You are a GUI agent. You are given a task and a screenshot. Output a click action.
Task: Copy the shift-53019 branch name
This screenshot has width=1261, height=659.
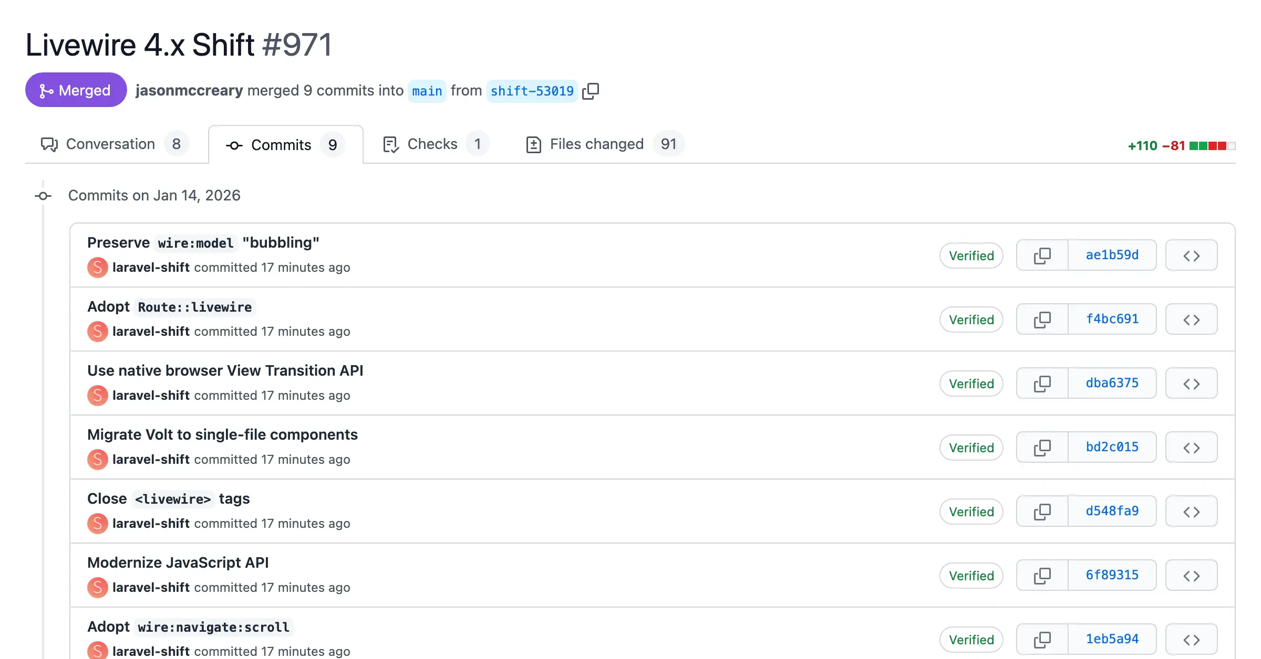(x=591, y=90)
